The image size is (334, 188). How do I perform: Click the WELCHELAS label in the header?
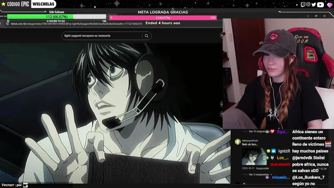[43, 4]
